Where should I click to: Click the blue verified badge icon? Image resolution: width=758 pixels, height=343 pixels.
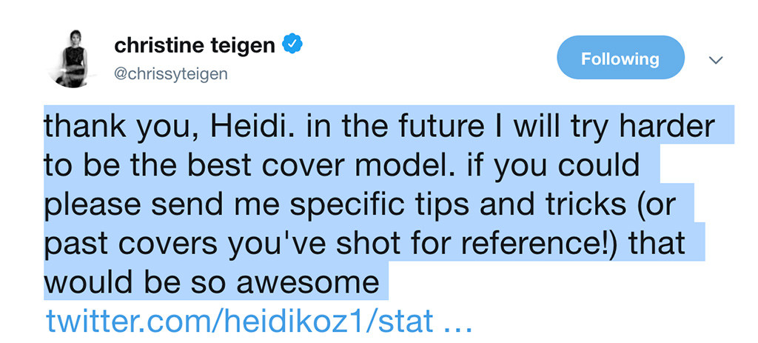pos(292,45)
